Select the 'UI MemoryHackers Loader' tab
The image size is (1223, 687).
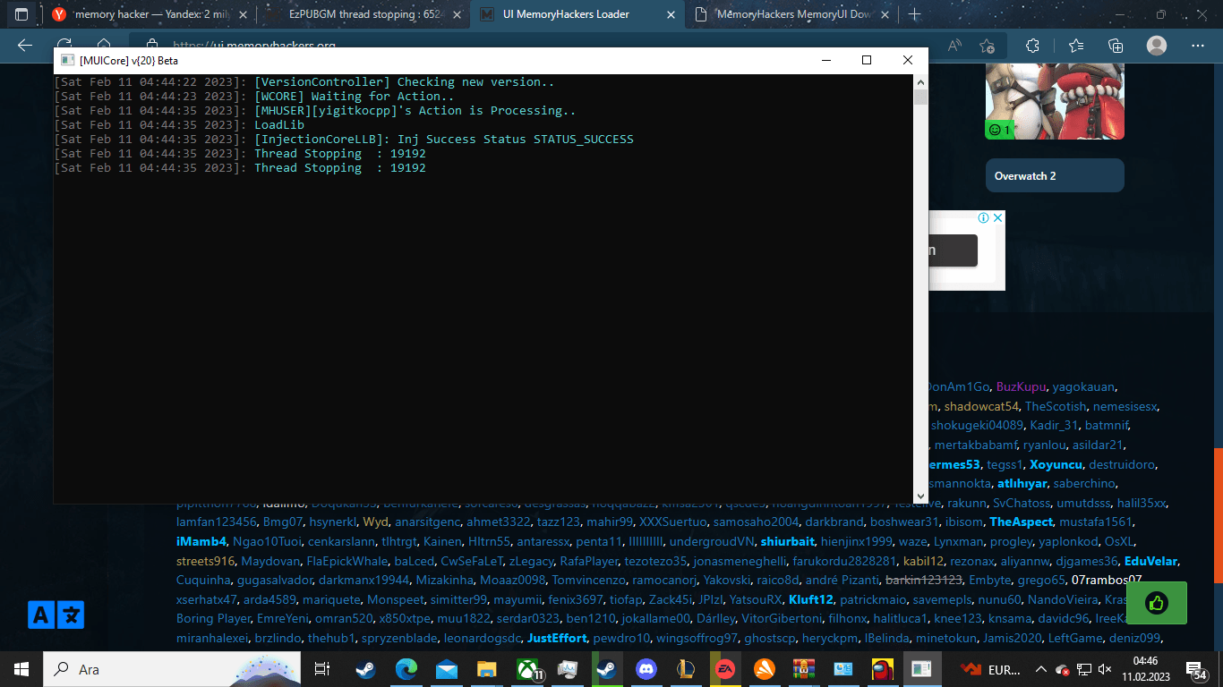coord(578,14)
